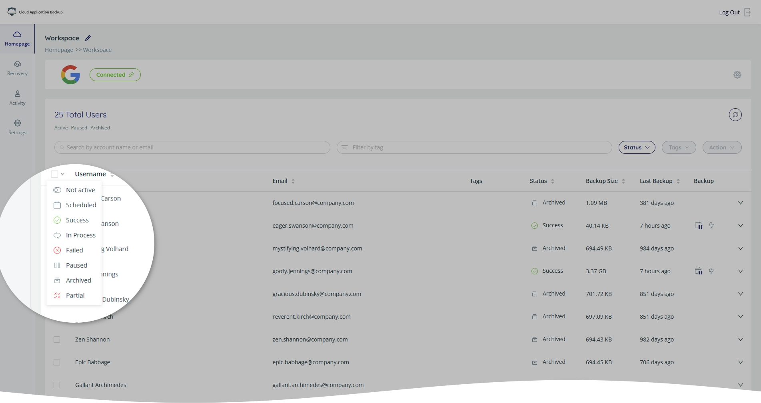Image resolution: width=761 pixels, height=403 pixels.
Task: Click email zen.shannon@company.com
Action: (310, 339)
